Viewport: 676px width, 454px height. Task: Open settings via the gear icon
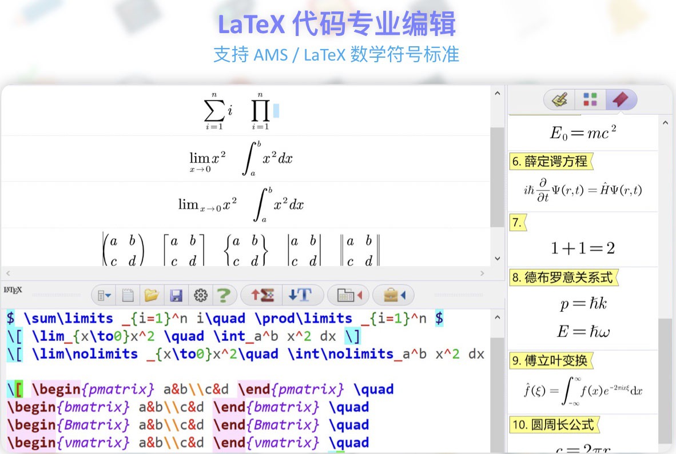pos(201,295)
